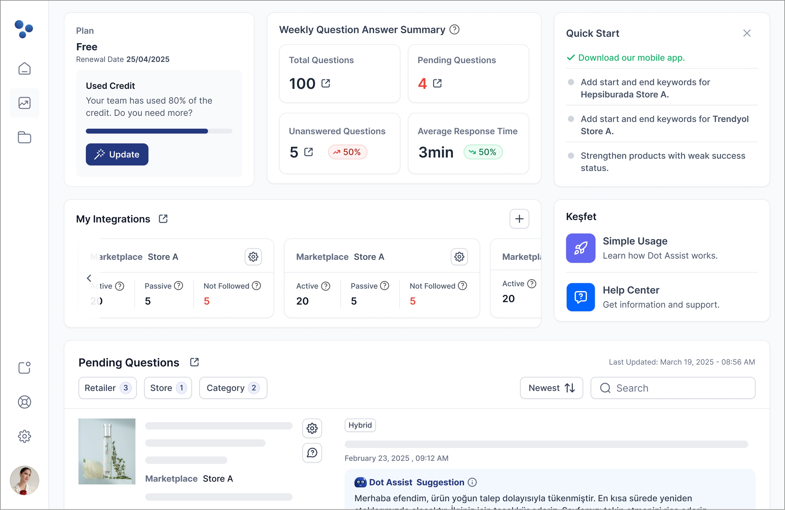This screenshot has height=510, width=785.
Task: Select the Hepsiburada Store A keywords task
Action: (x=662, y=88)
